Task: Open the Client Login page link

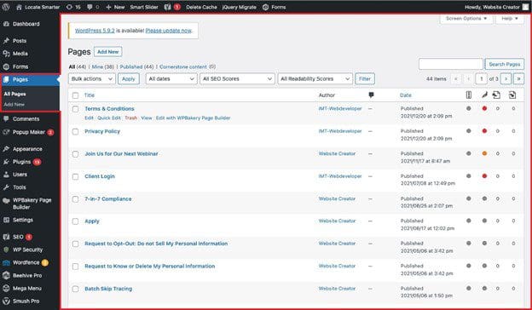Action: pyautogui.click(x=100, y=176)
